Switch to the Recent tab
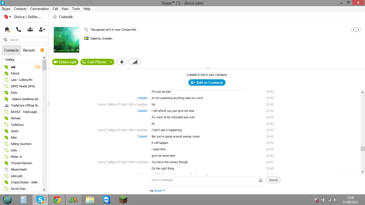365x205 pixels. point(29,50)
